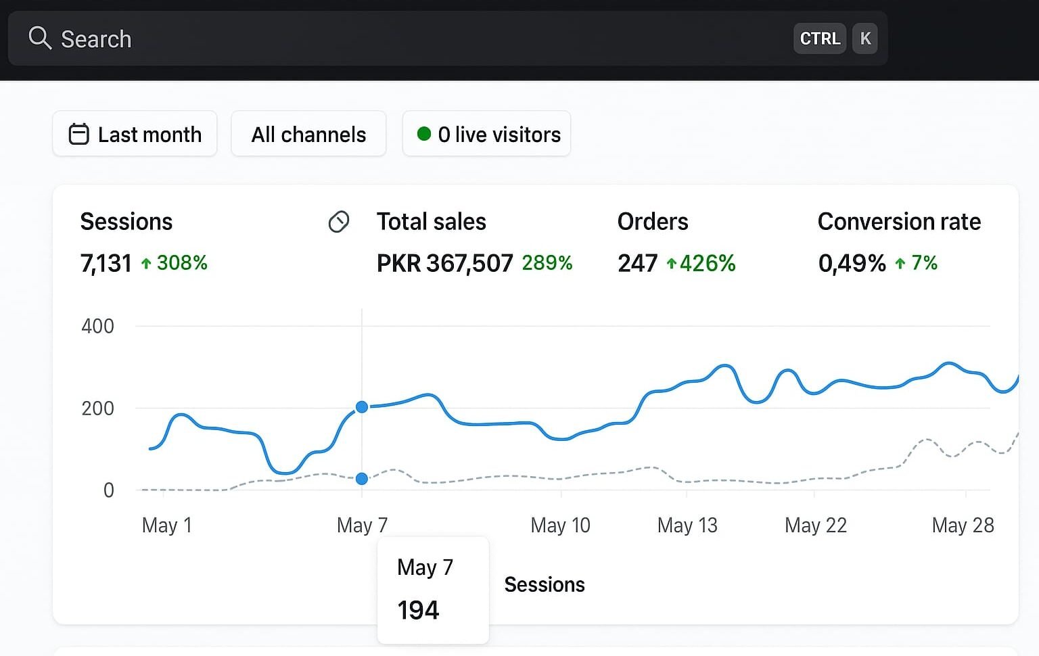The image size is (1039, 656).
Task: Click the May 7 tooltip showing 194
Action: pos(433,590)
